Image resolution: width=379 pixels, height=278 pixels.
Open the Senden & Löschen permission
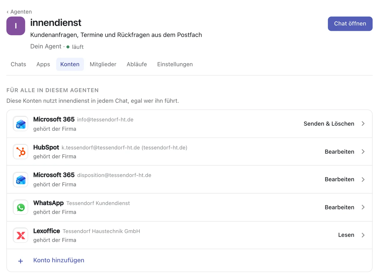coord(329,124)
